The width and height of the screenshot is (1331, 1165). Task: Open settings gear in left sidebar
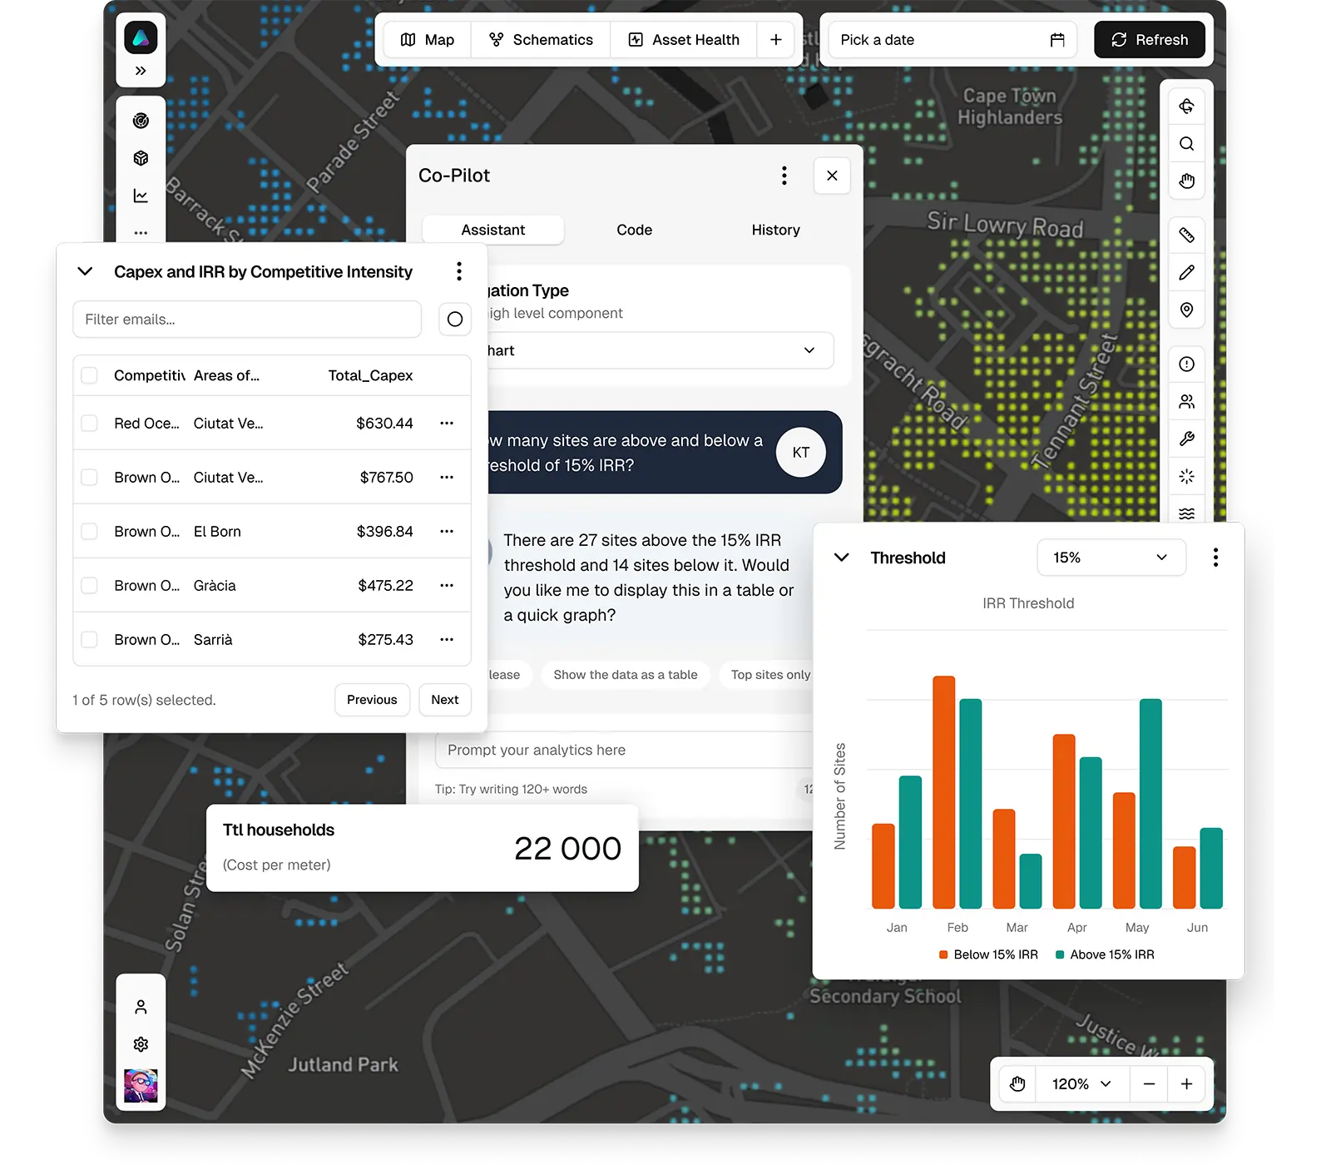141,1044
